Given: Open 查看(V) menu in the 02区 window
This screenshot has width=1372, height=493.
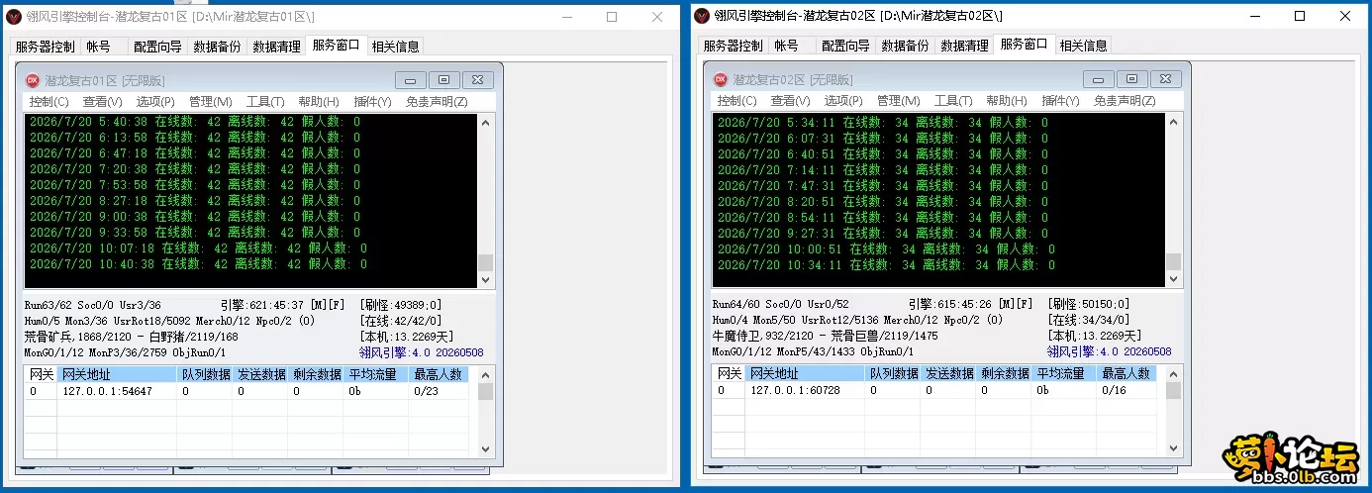Looking at the screenshot, I should (x=790, y=101).
